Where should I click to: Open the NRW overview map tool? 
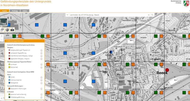click(2, 30)
